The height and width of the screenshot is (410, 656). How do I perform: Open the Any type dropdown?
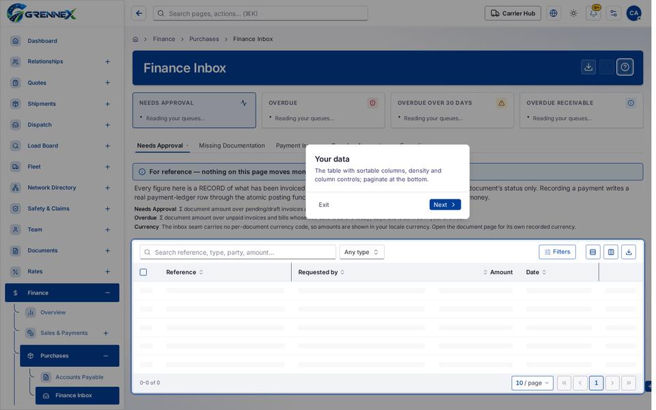point(361,252)
